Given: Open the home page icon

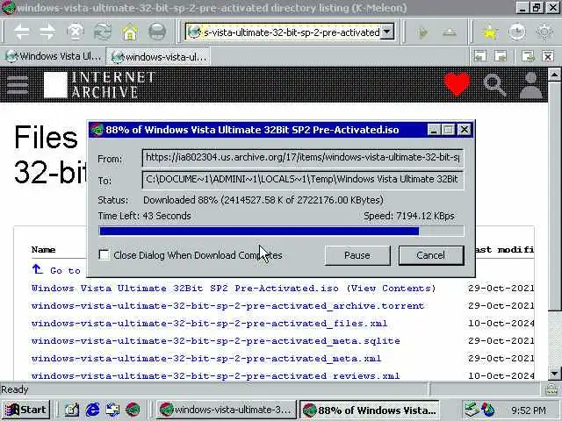Looking at the screenshot, I should pyautogui.click(x=130, y=32).
